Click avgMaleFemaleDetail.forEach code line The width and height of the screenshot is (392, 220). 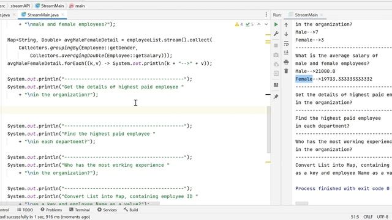(110, 64)
